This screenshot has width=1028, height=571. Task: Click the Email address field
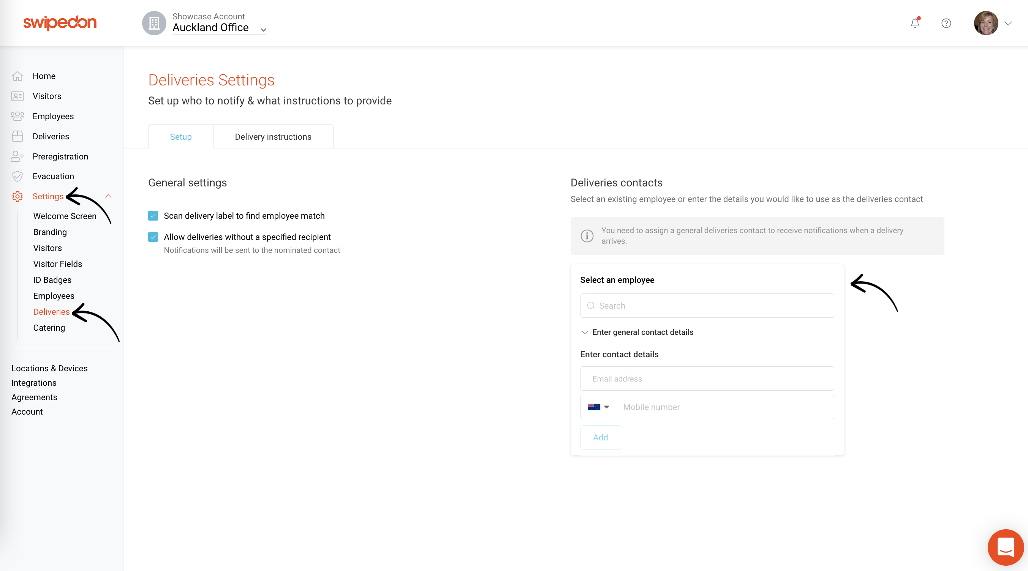[707, 379]
